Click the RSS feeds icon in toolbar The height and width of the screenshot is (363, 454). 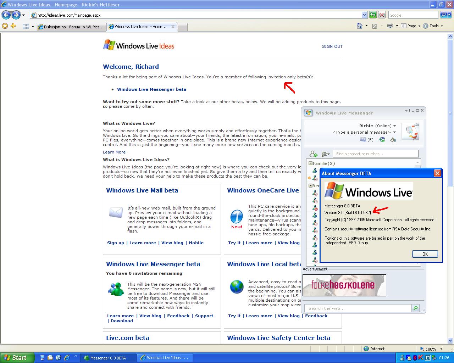point(374,26)
